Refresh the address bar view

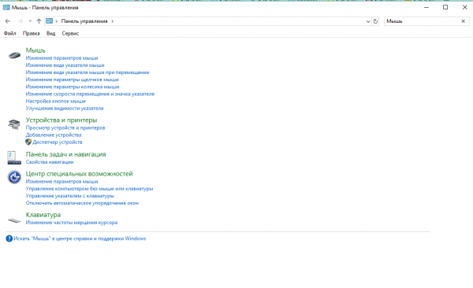click(375, 21)
